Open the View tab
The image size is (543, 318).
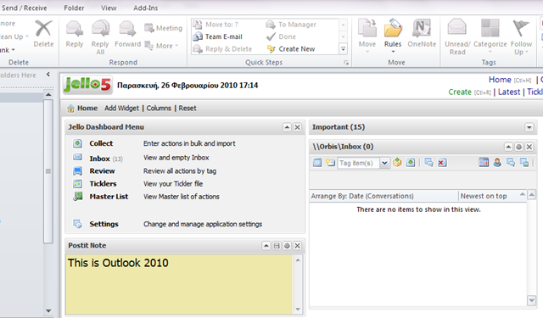click(109, 8)
